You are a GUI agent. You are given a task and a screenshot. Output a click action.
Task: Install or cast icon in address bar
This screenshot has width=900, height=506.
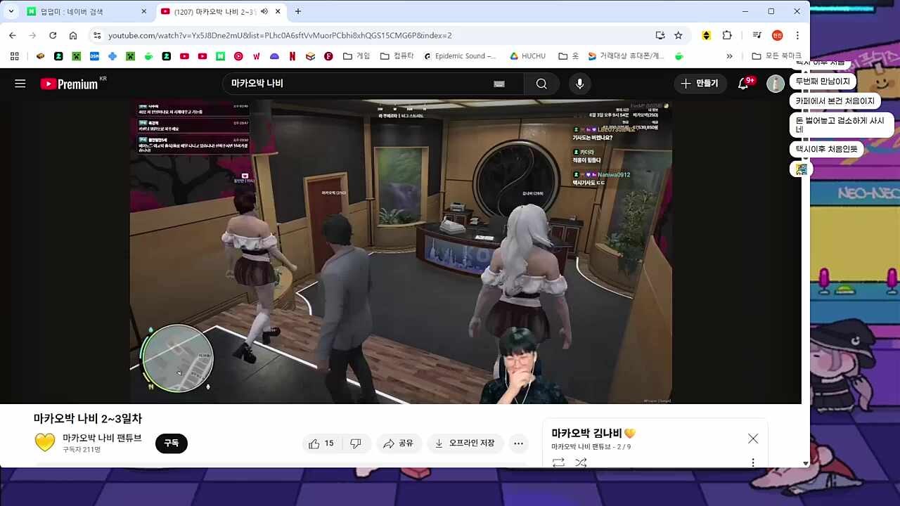tap(660, 35)
